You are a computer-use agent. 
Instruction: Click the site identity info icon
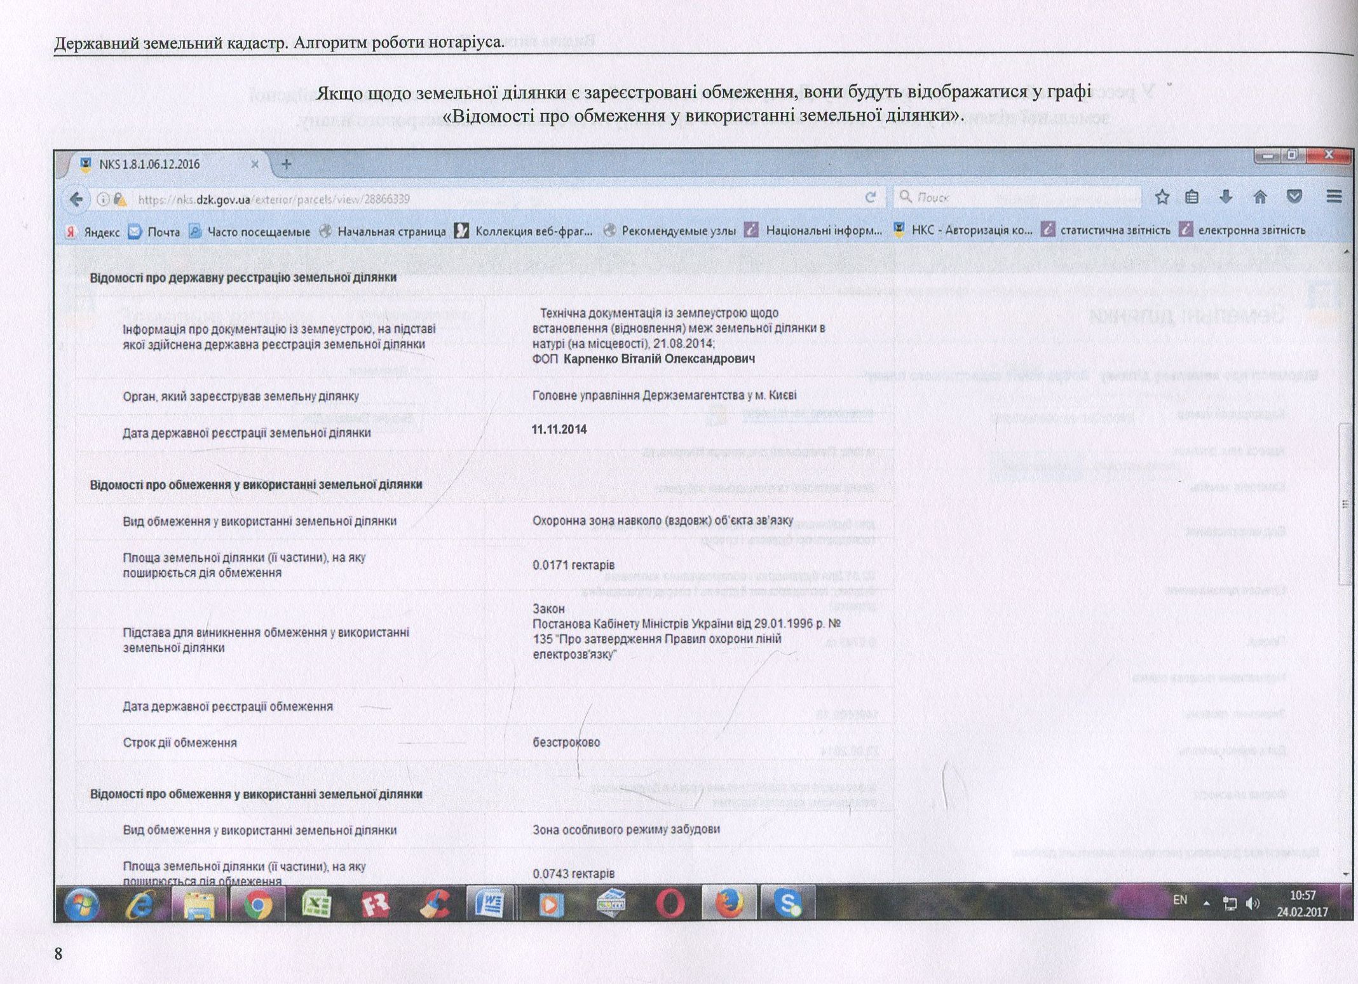coord(102,199)
